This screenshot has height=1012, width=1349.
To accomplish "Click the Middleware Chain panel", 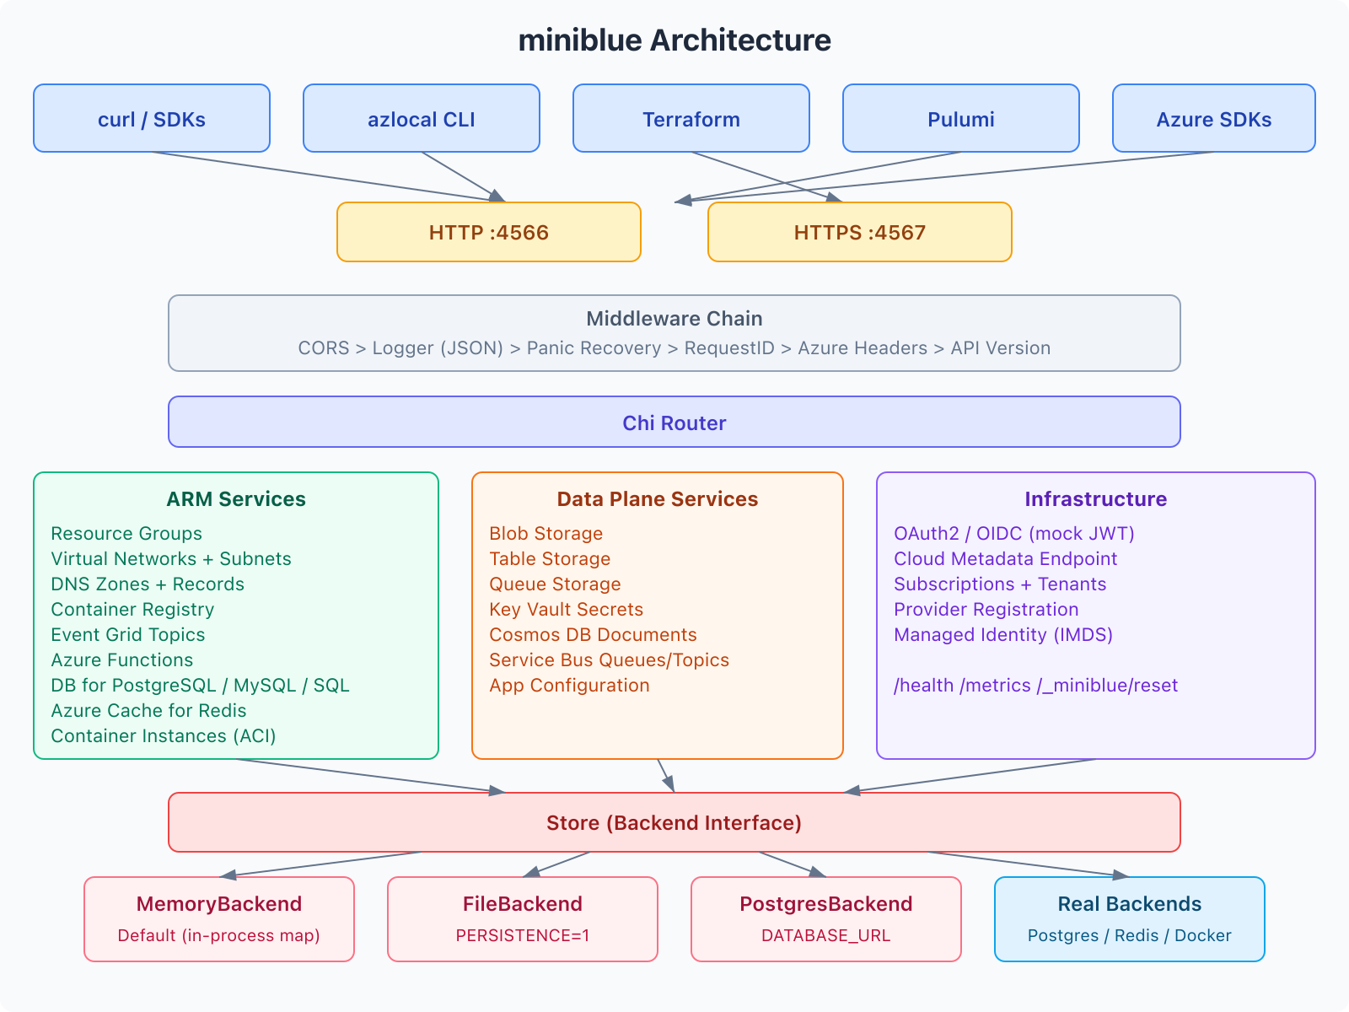I will pos(674,332).
